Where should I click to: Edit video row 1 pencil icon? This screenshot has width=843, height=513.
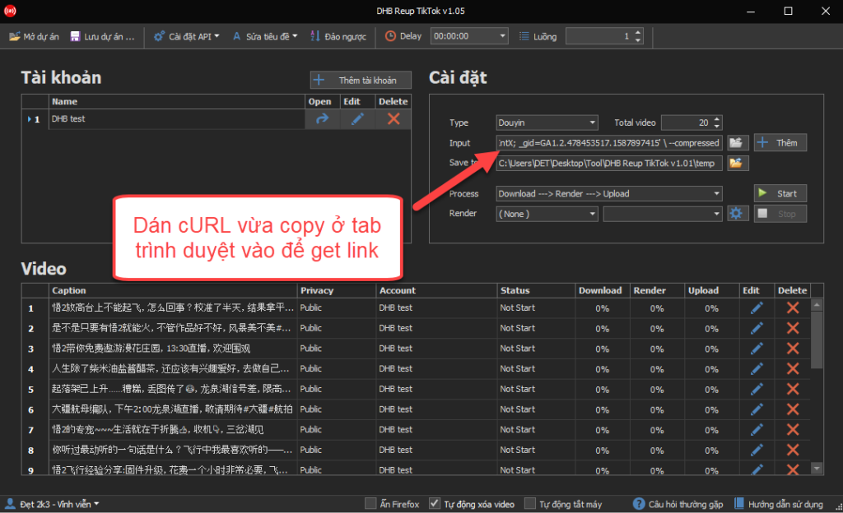tap(757, 308)
